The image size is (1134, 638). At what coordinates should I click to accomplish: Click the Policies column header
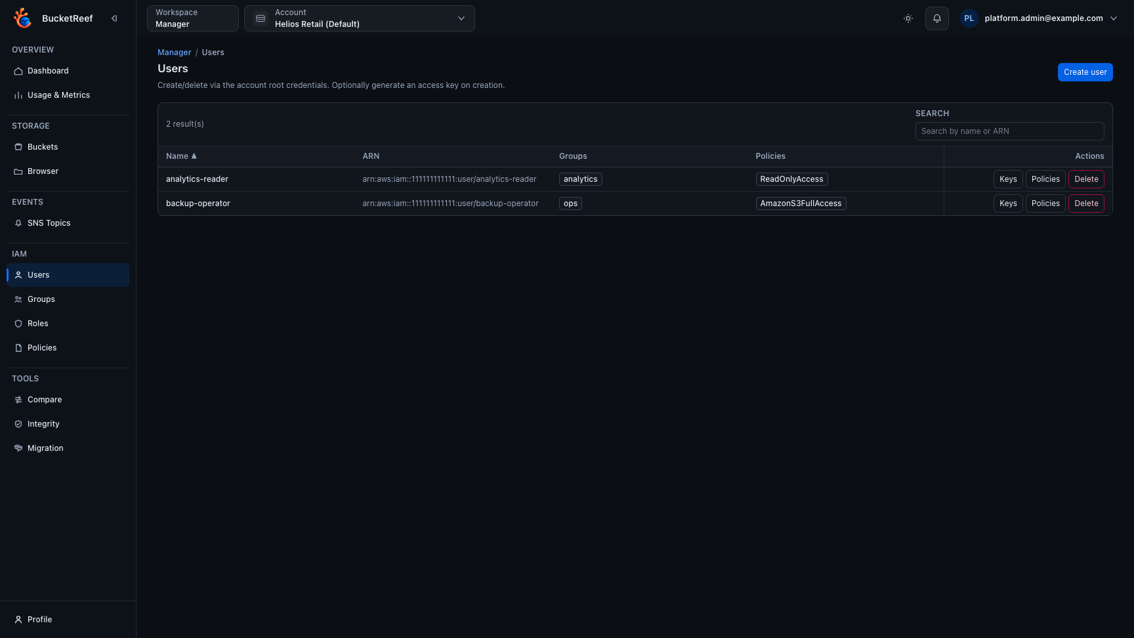(770, 156)
